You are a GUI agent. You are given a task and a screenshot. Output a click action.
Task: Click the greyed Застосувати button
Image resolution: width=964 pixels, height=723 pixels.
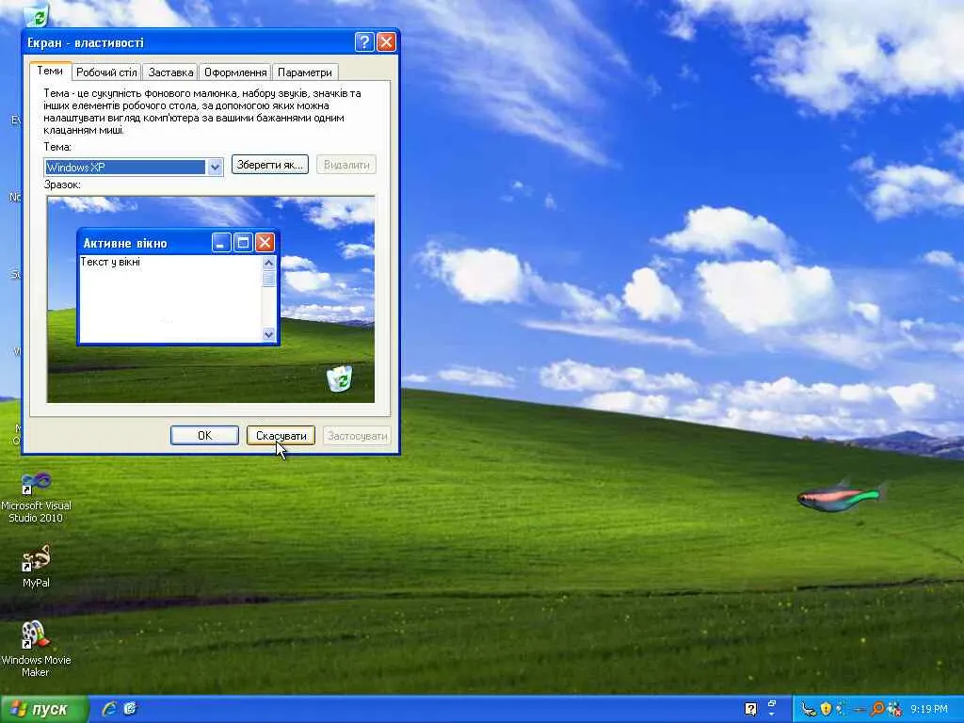(357, 435)
